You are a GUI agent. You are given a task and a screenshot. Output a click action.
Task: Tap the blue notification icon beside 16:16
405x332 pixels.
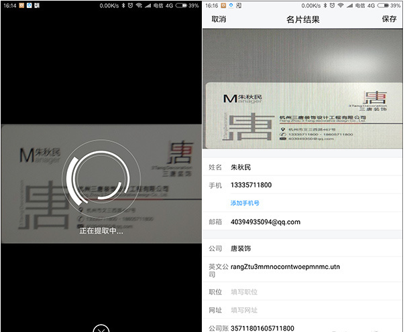coord(231,5)
